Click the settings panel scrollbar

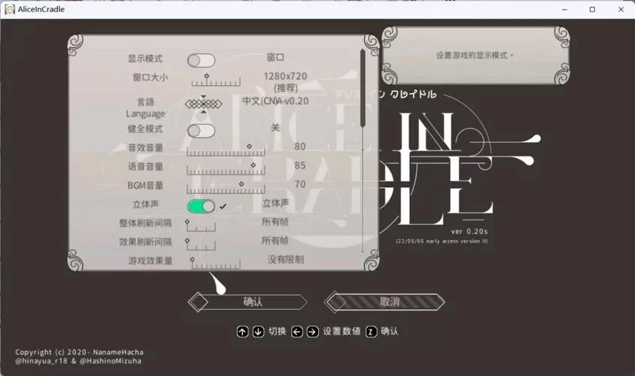tap(363, 88)
